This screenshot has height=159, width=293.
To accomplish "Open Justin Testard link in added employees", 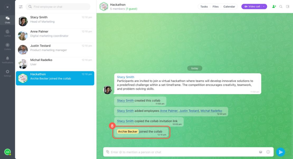I will click(189, 111).
